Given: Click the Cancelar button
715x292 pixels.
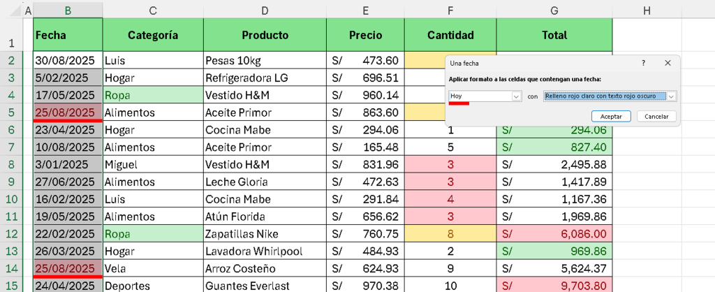Looking at the screenshot, I should click(x=656, y=117).
